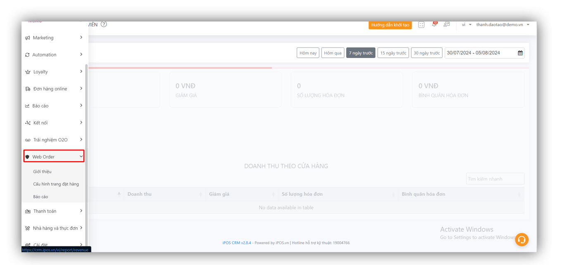Open the notification bell icon
This screenshot has height=265, width=567.
[434, 25]
